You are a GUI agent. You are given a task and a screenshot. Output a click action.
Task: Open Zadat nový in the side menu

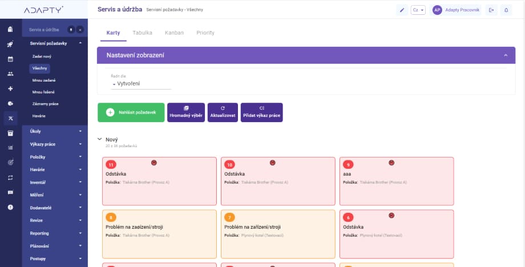coord(42,56)
